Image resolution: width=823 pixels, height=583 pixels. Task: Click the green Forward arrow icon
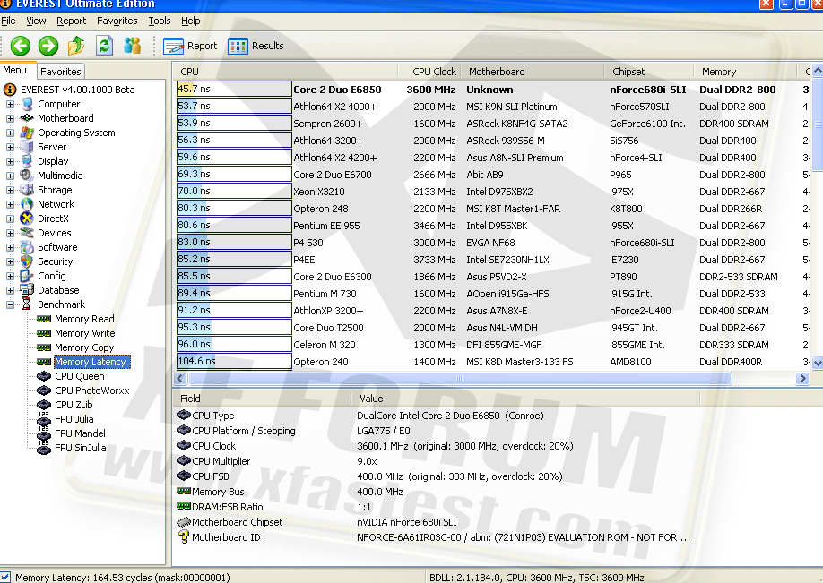pyautogui.click(x=48, y=47)
